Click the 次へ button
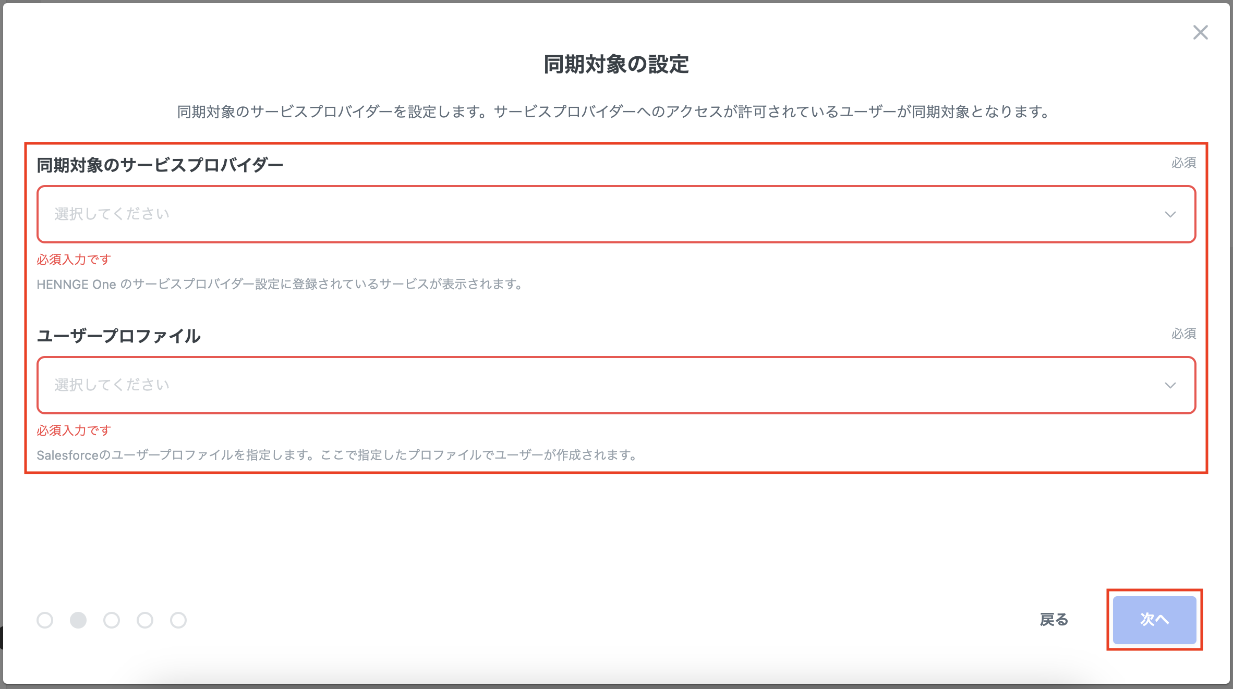This screenshot has width=1233, height=689. 1154,620
